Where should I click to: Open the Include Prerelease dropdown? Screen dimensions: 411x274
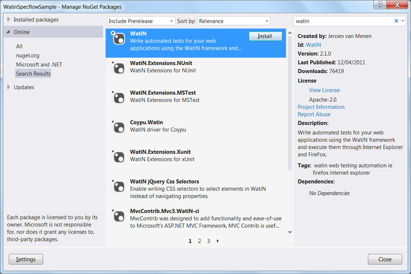click(141, 21)
